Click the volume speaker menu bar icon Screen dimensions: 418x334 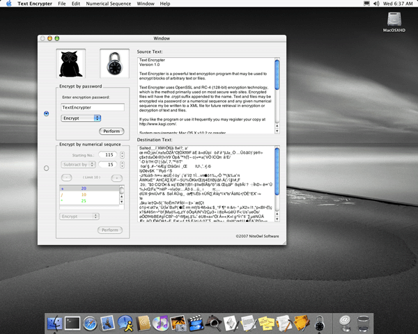point(376,3)
